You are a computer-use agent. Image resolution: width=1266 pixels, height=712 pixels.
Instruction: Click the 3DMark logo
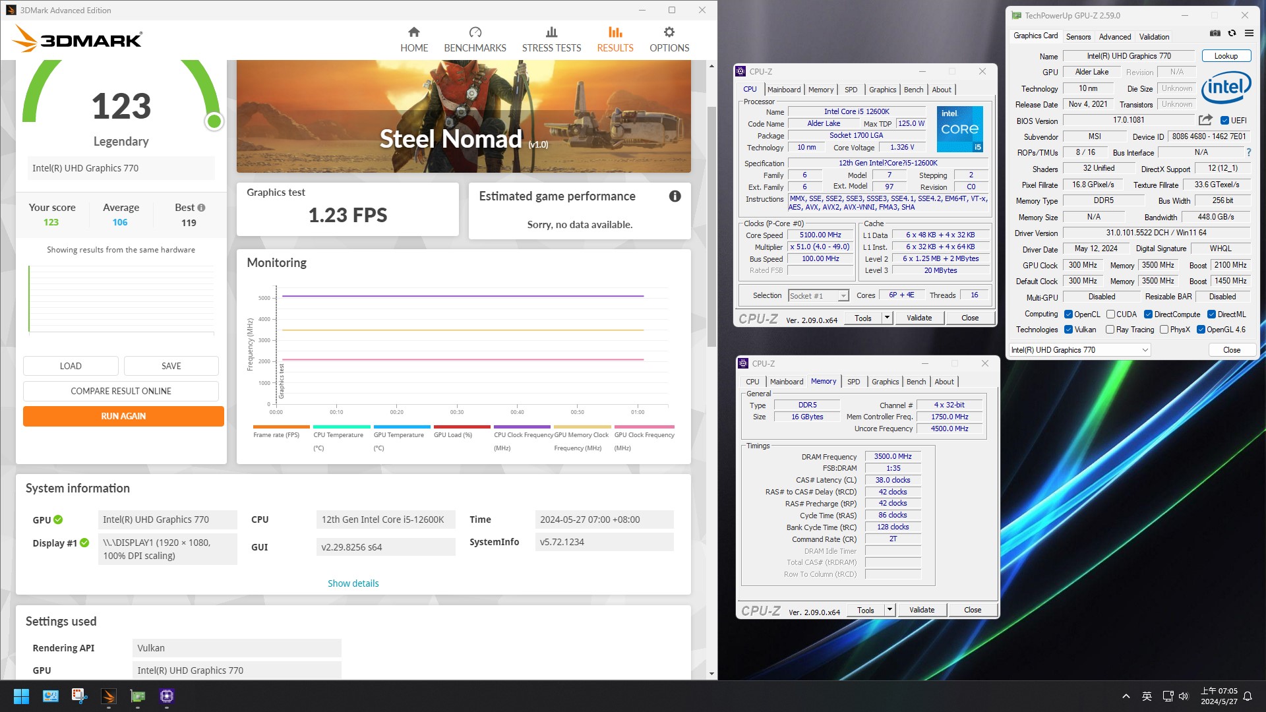coord(78,39)
